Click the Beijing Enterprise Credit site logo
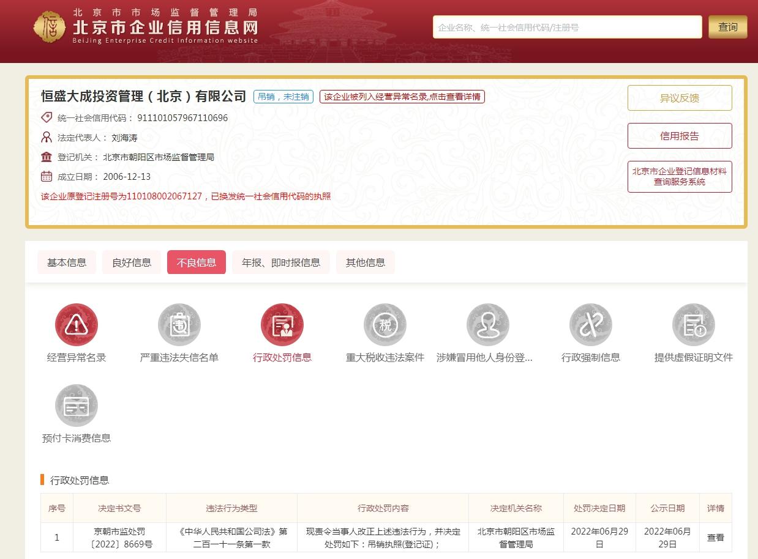Viewport: 758px width, 559px height. coord(146,28)
